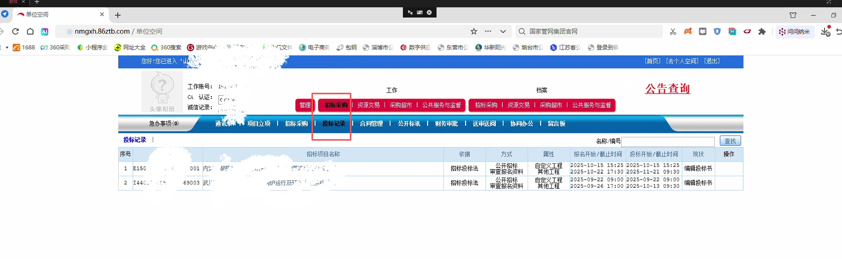Screen dimensions: 842x259
Task: Click the shield security extension icon
Action: pos(717,31)
